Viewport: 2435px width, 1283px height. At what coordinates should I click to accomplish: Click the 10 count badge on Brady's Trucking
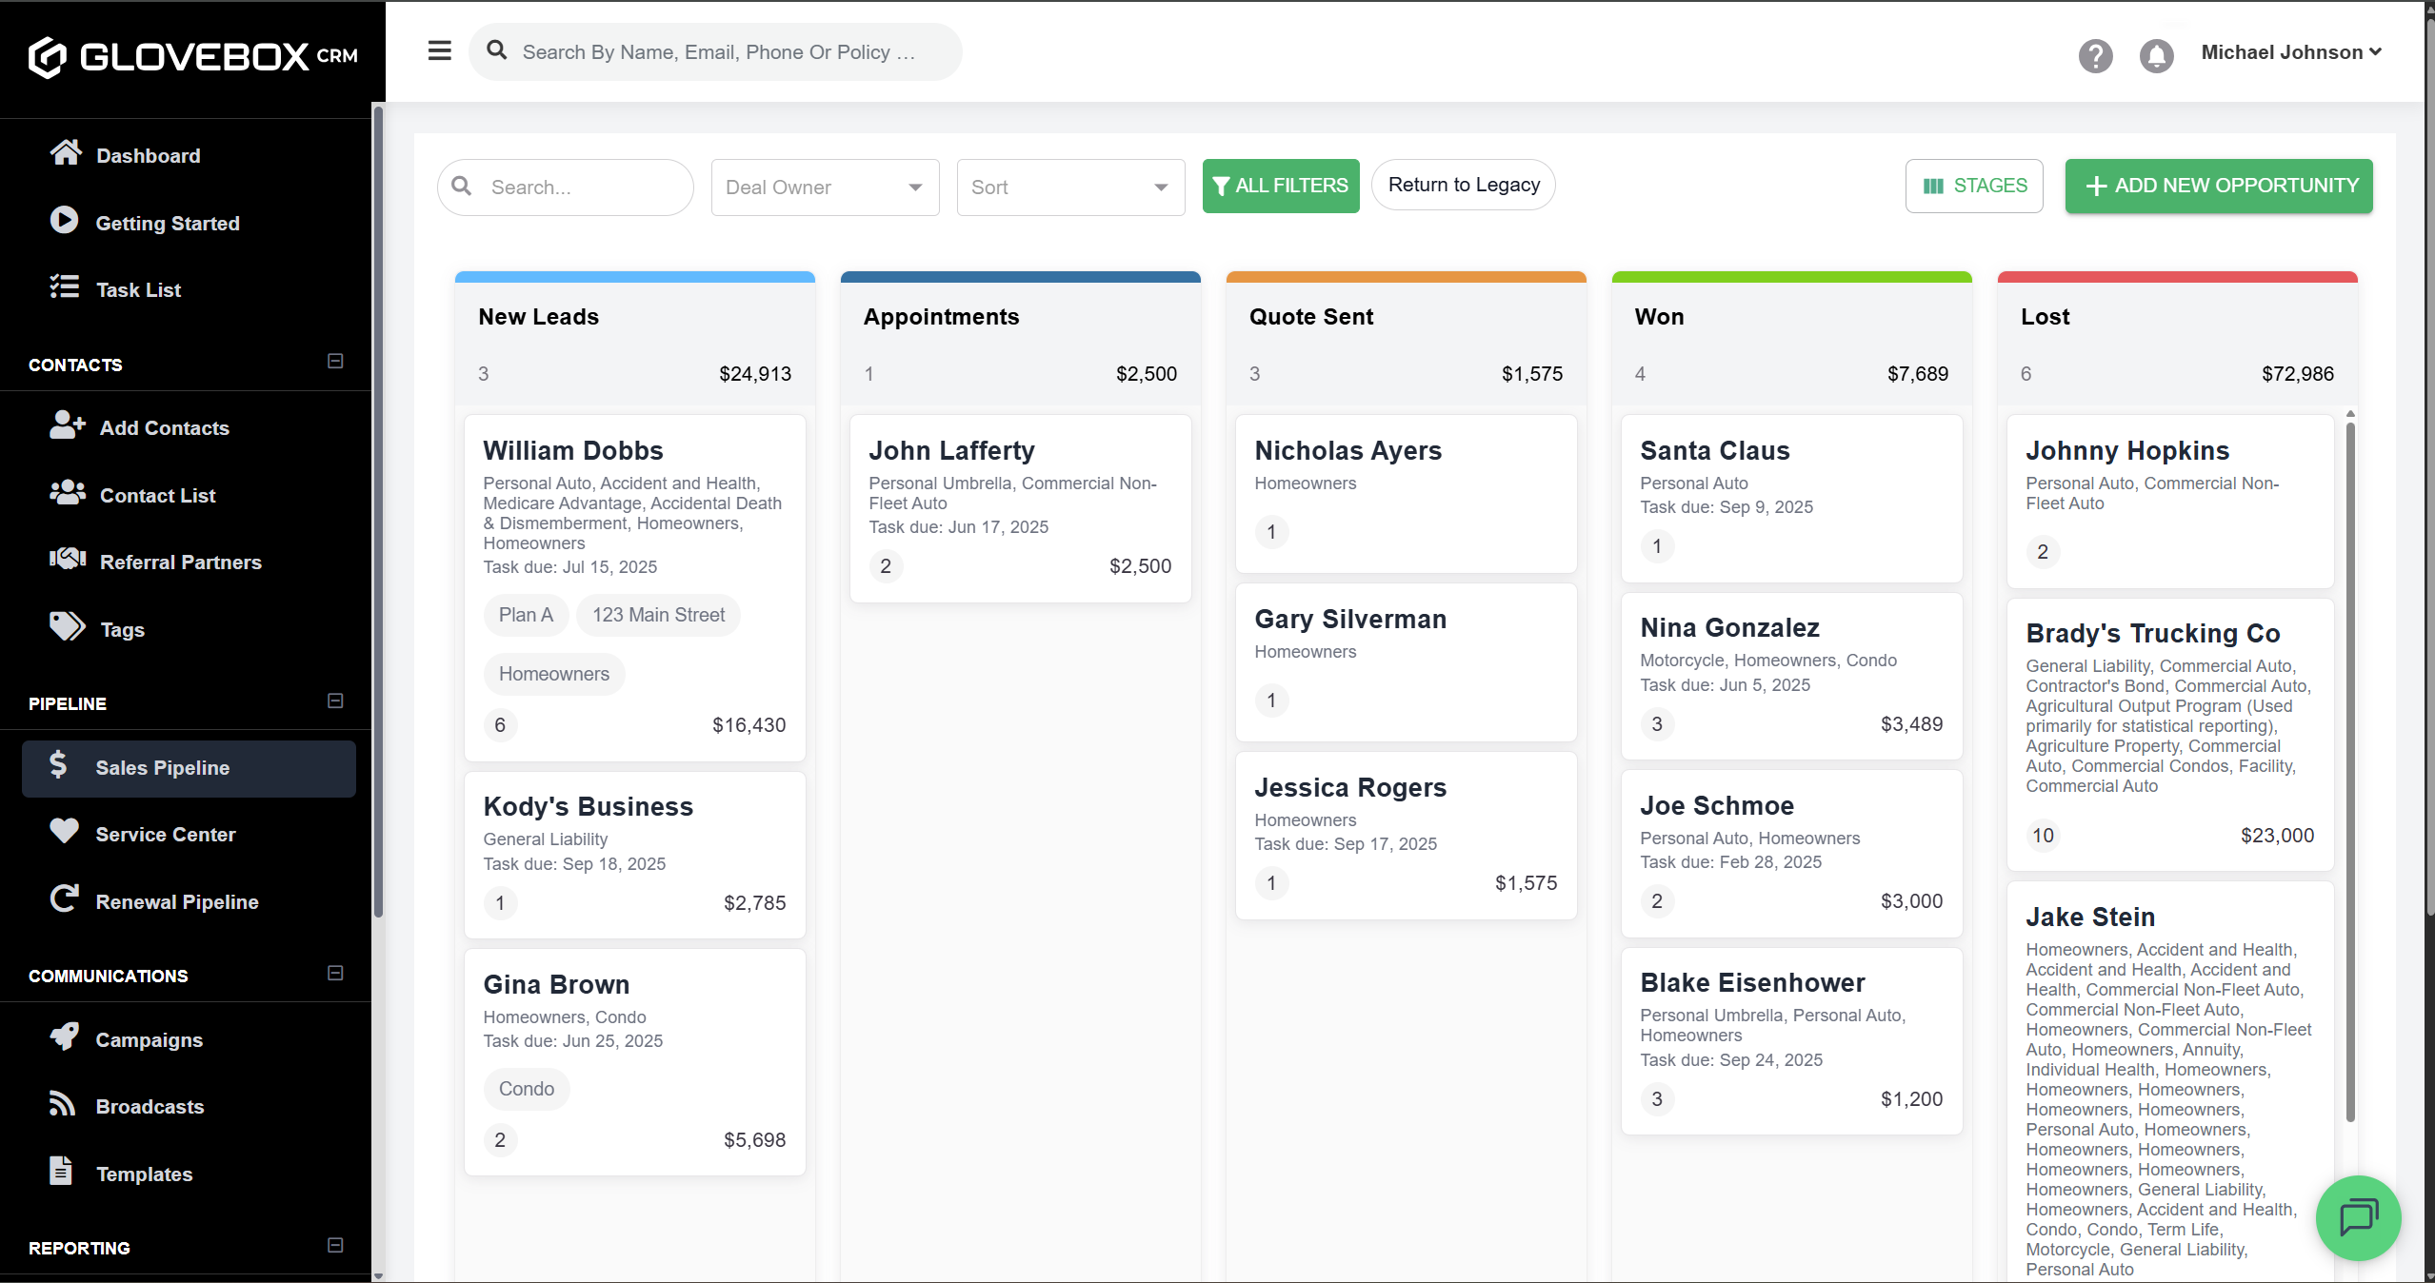tap(2043, 836)
